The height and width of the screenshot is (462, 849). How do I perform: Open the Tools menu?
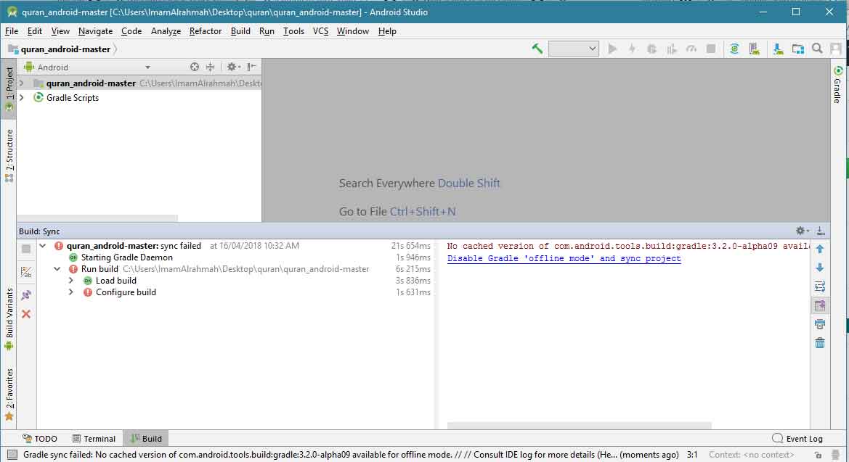coord(293,31)
